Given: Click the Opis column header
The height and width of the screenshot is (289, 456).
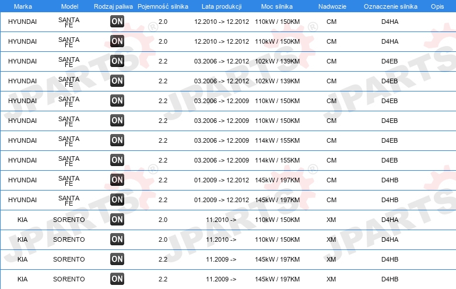Looking at the screenshot, I should click(x=437, y=6).
